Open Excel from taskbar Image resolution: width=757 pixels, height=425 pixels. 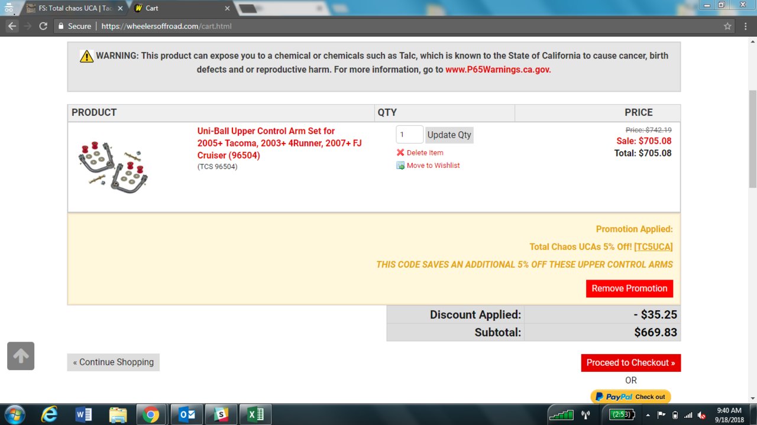[255, 414]
